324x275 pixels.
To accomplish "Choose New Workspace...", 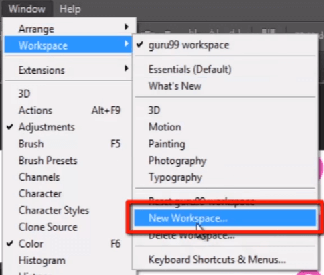I will 225,218.
